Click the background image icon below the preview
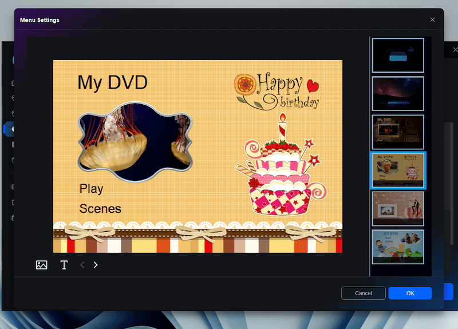Image resolution: width=458 pixels, height=329 pixels. point(41,265)
